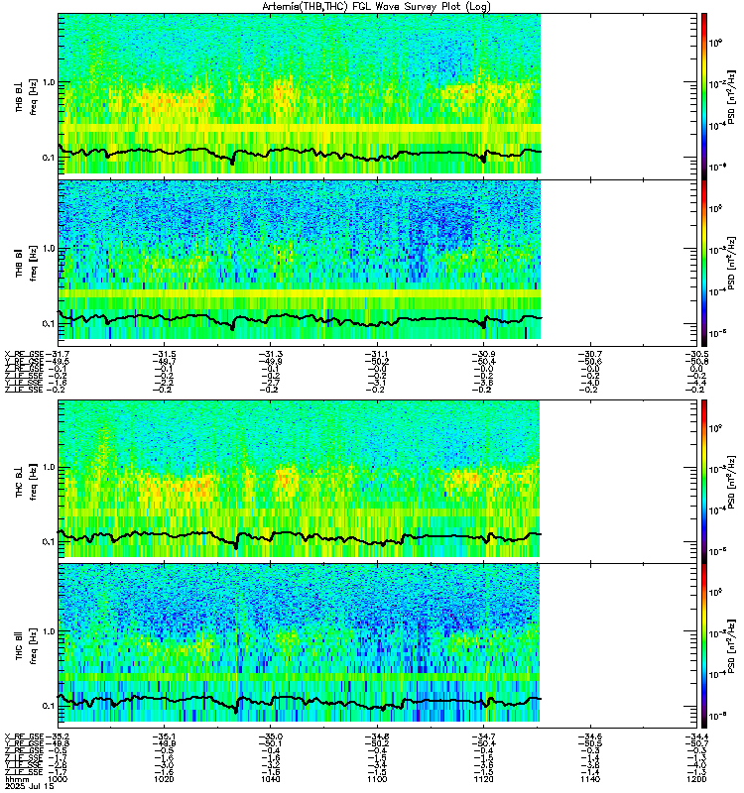Click the color bar beside the THC B-perpendicular panel

[x=704, y=481]
